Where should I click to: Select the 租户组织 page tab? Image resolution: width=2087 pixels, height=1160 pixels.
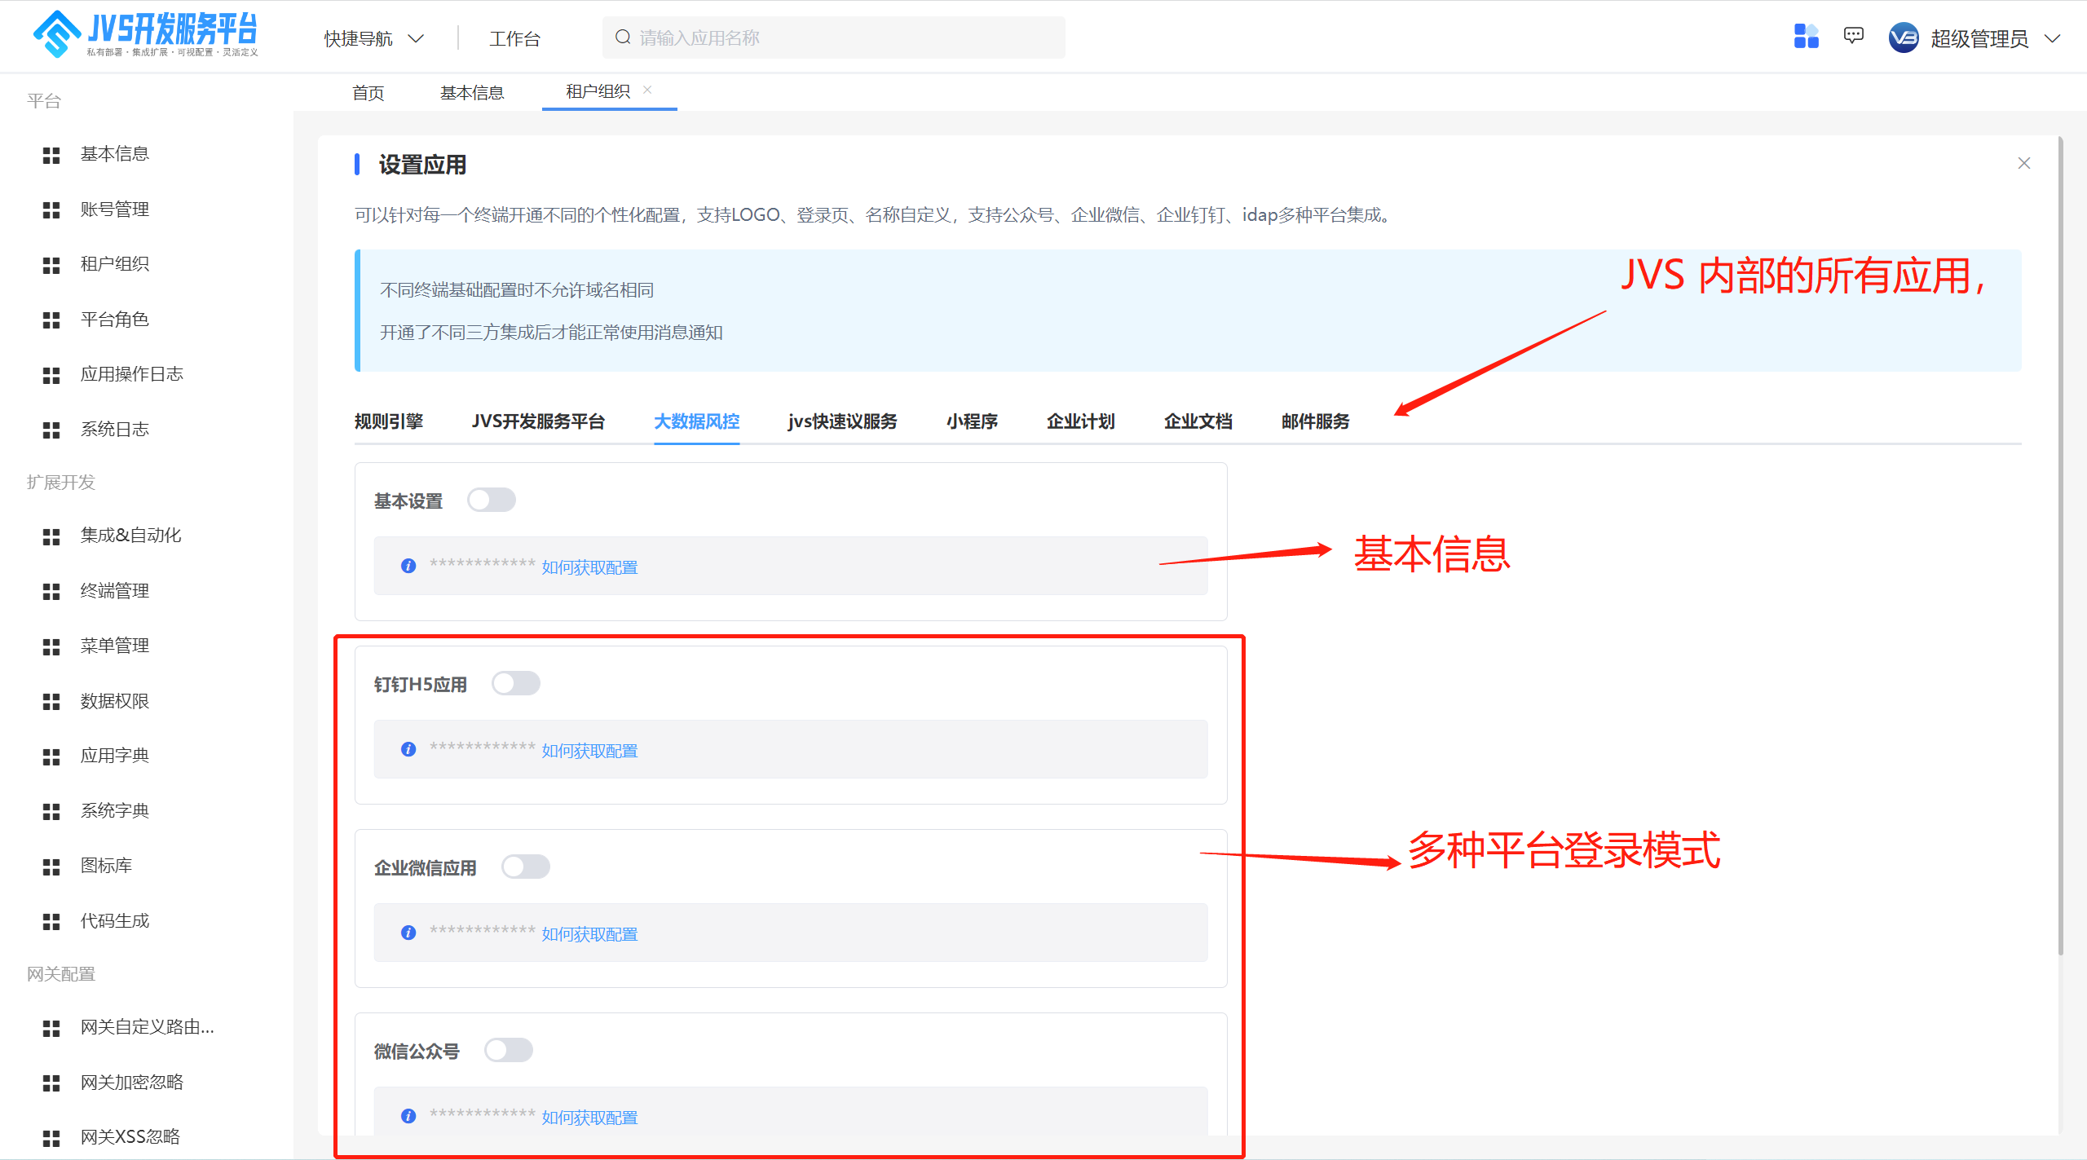(x=598, y=91)
